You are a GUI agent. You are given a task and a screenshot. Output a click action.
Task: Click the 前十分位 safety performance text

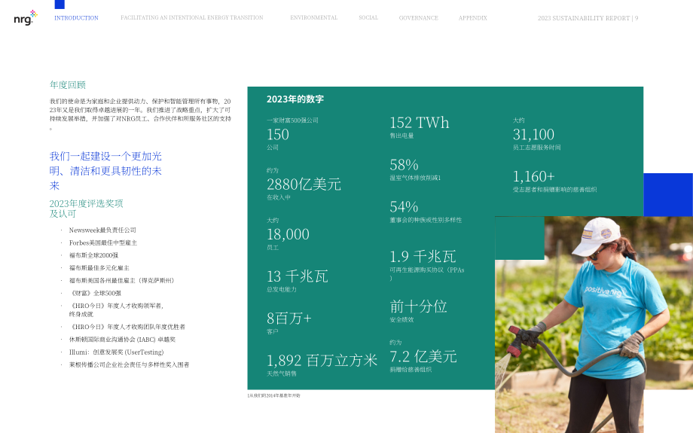click(418, 306)
